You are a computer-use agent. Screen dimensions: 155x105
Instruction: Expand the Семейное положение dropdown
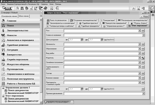[139, 62]
